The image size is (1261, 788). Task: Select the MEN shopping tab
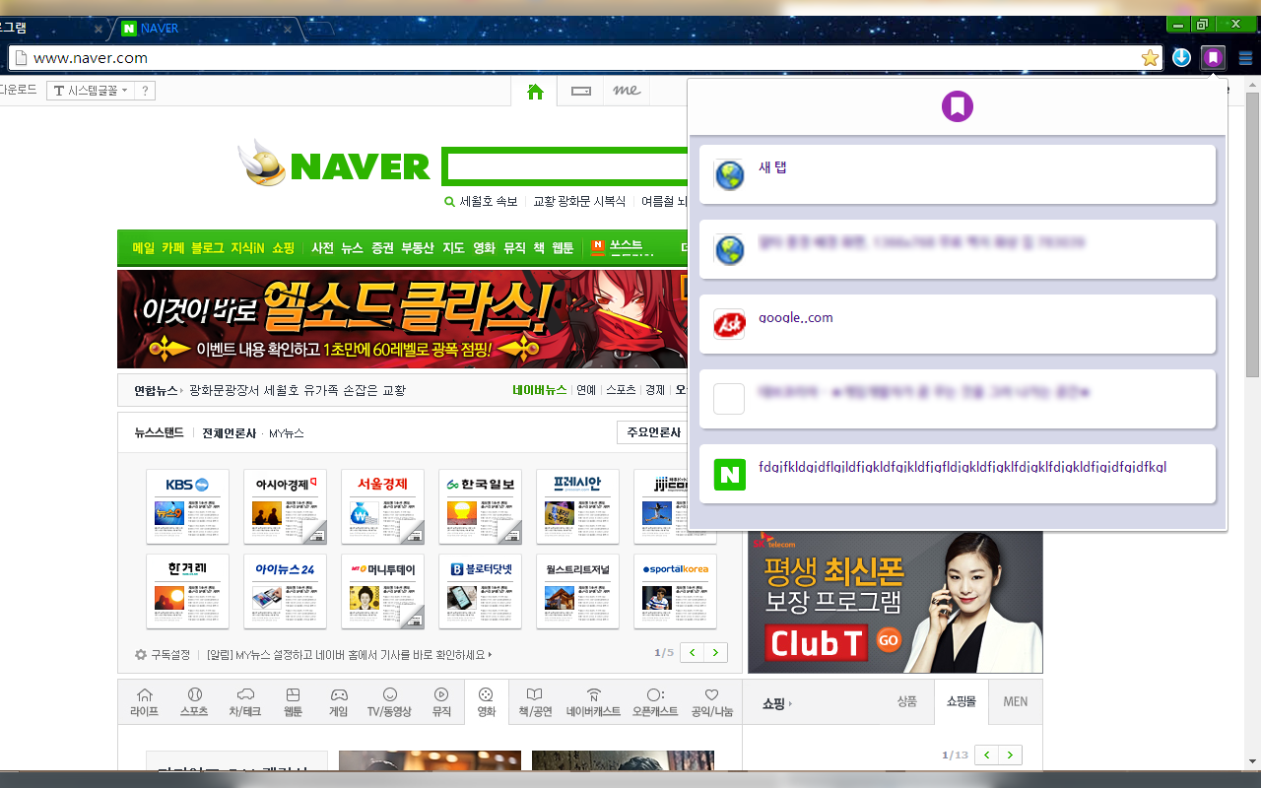[x=1016, y=701]
